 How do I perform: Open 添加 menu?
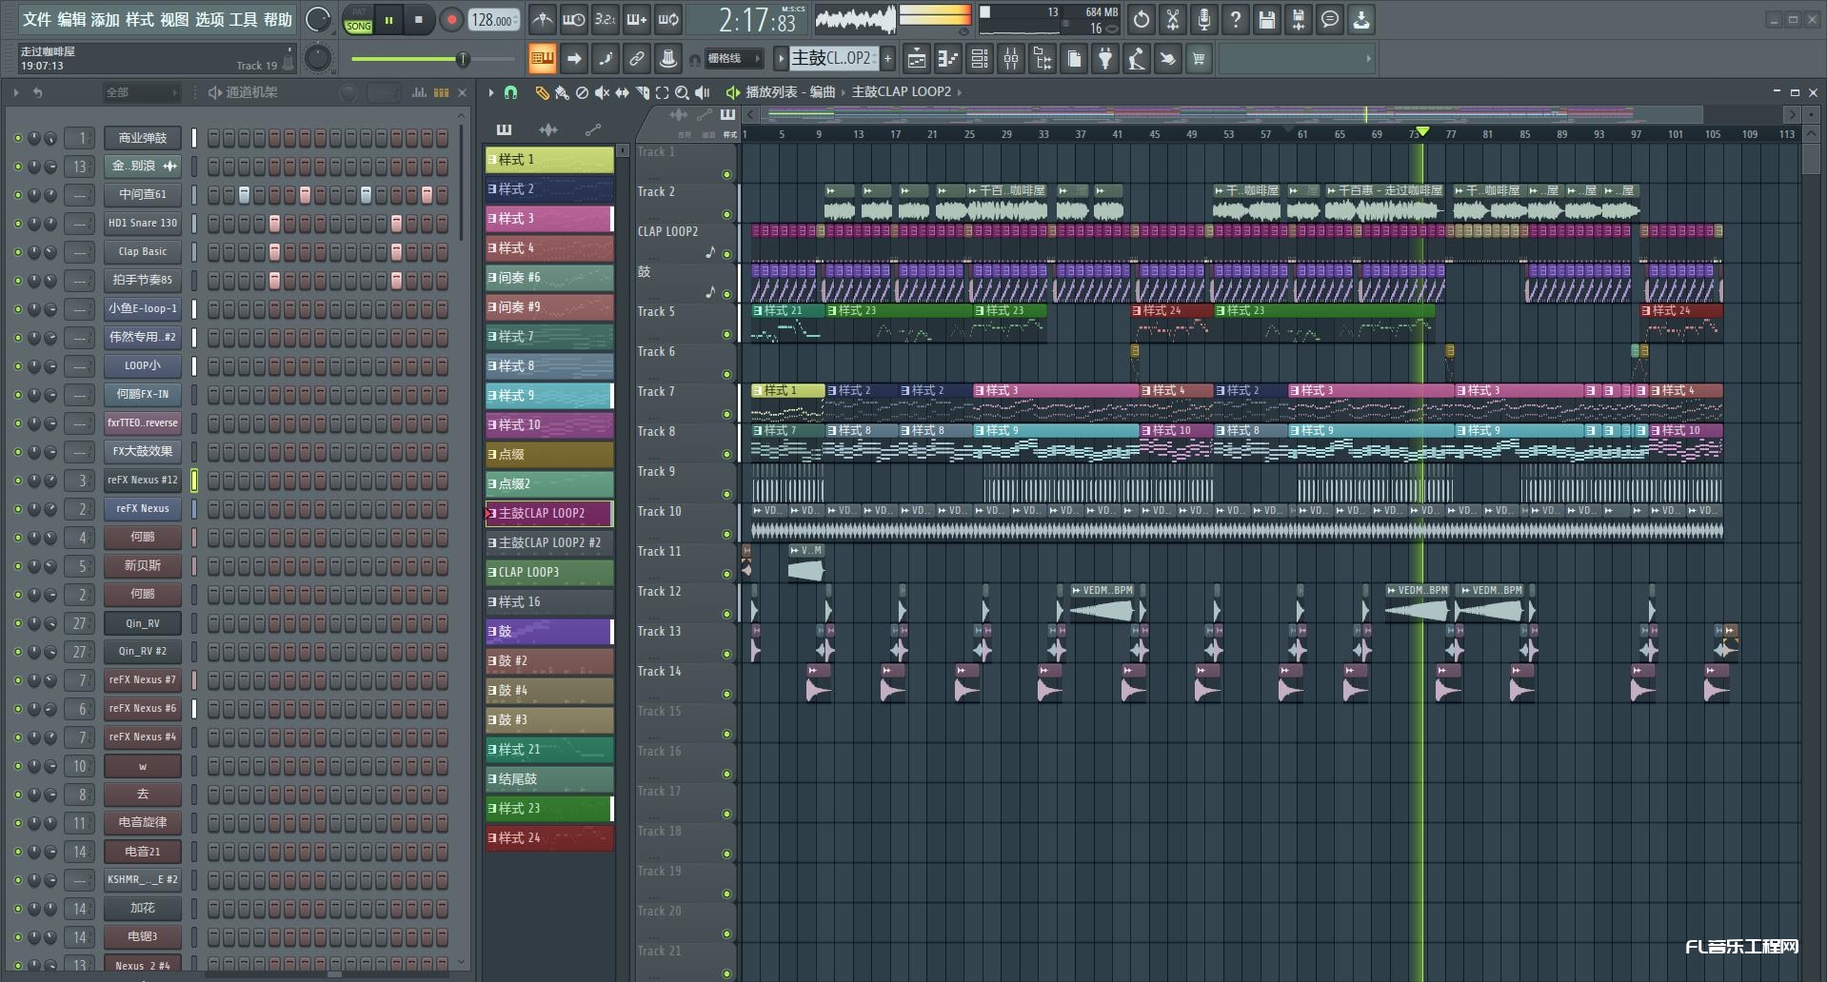point(106,19)
